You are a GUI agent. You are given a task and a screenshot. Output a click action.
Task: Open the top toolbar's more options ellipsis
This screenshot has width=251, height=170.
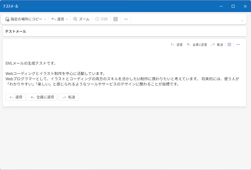click(126, 19)
